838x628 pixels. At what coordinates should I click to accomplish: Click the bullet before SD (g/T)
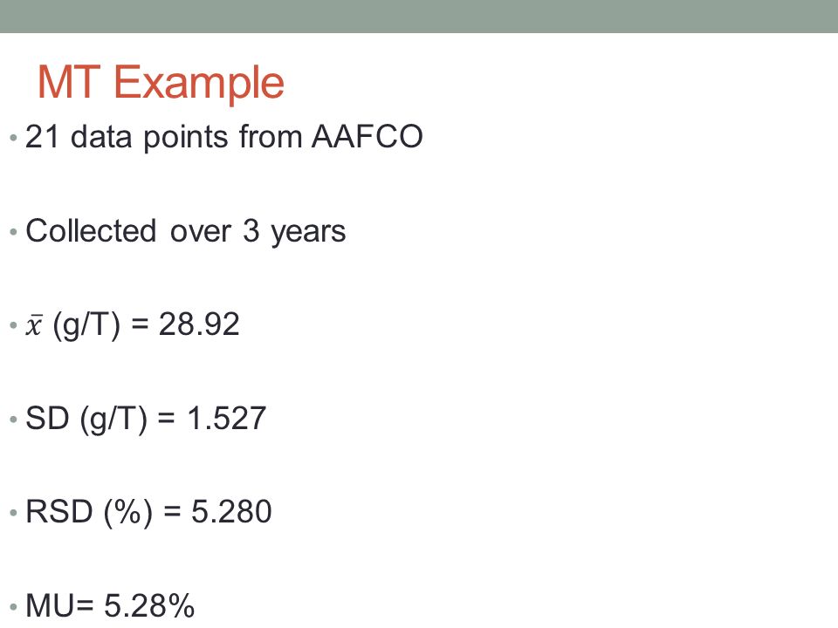point(13,420)
